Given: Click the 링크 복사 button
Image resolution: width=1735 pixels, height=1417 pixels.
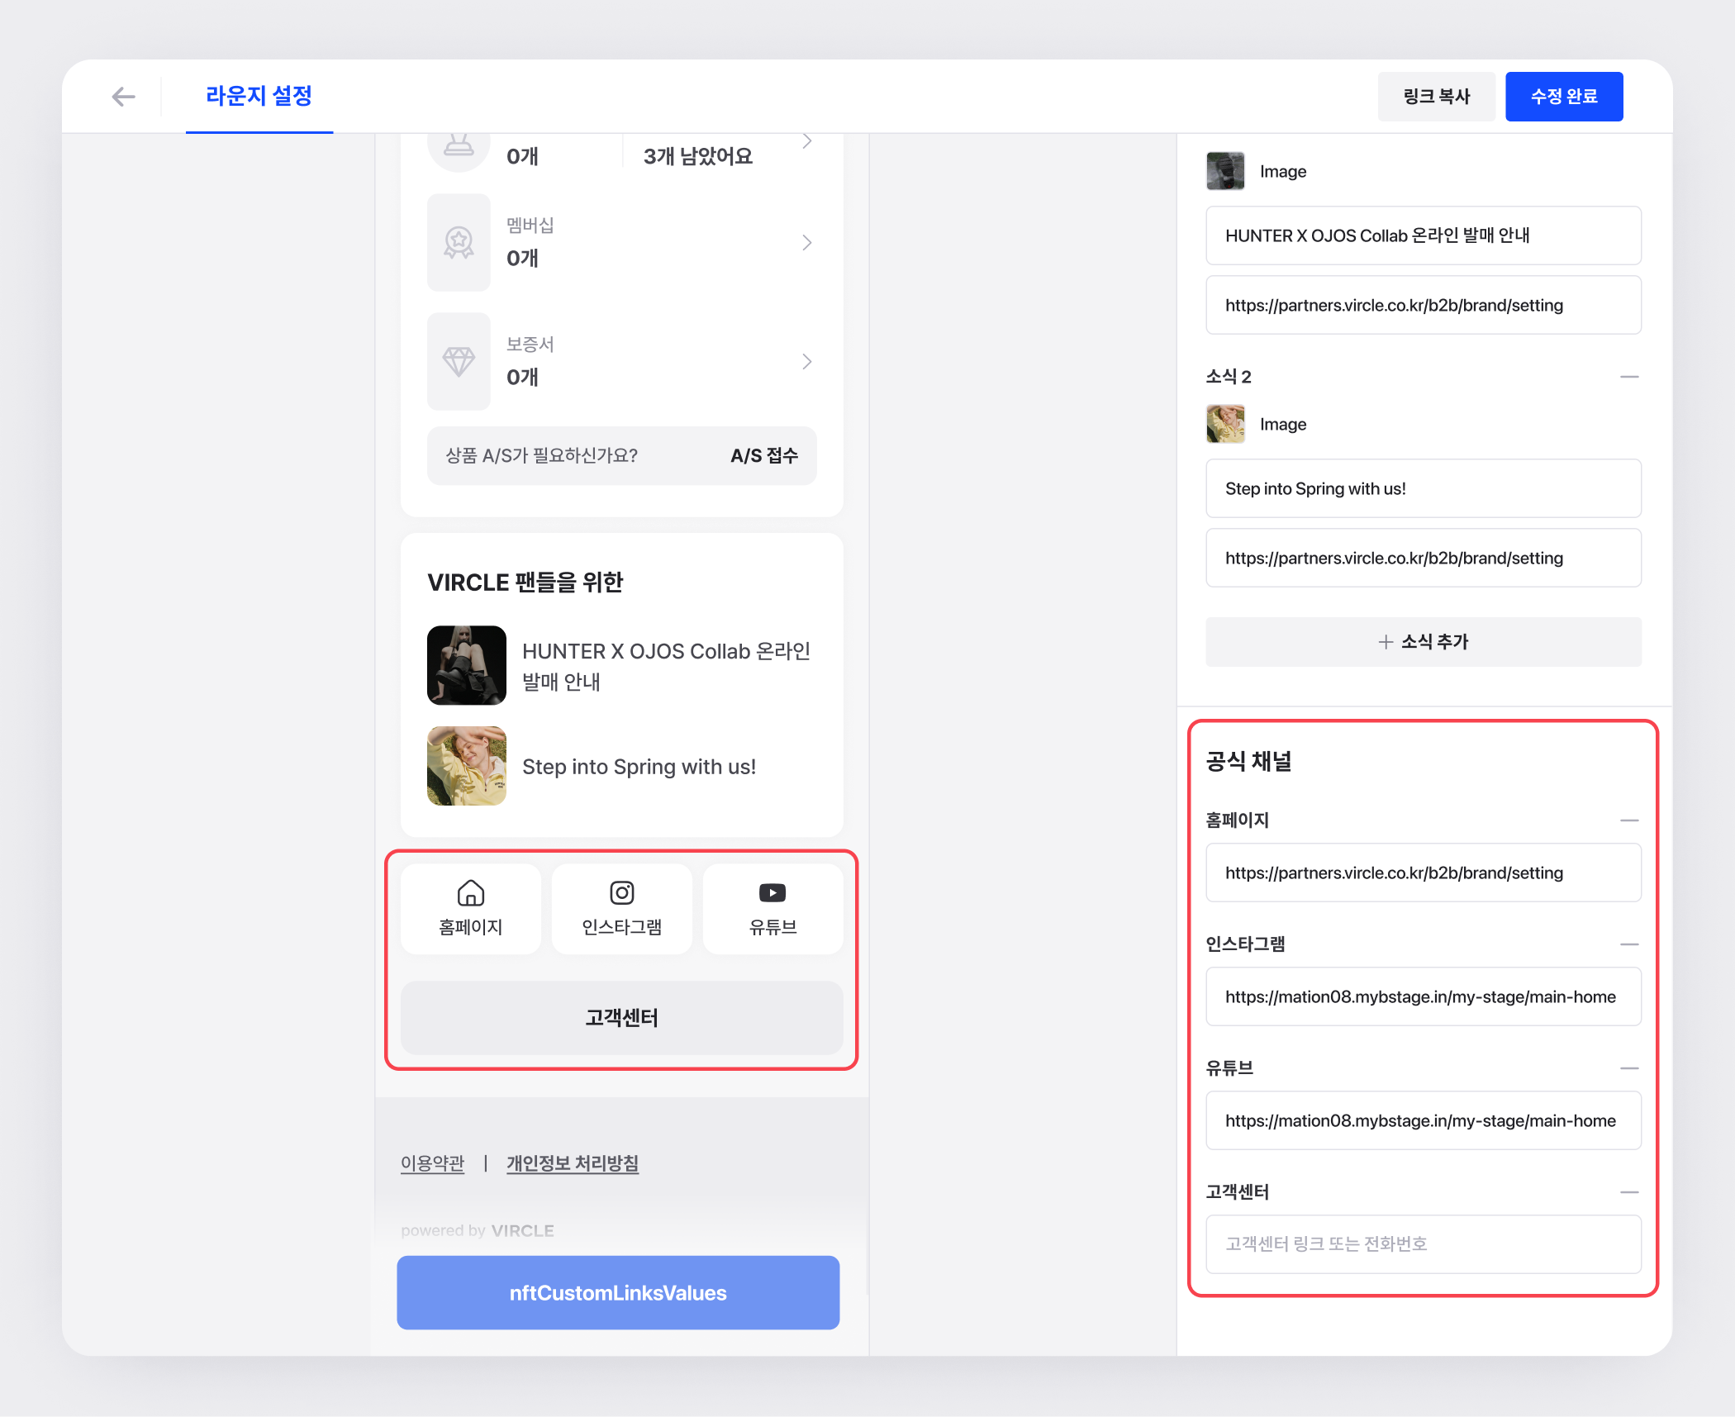Looking at the screenshot, I should click(1436, 97).
